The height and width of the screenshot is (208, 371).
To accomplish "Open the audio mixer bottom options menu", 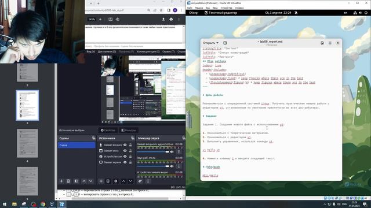I will click(148, 181).
